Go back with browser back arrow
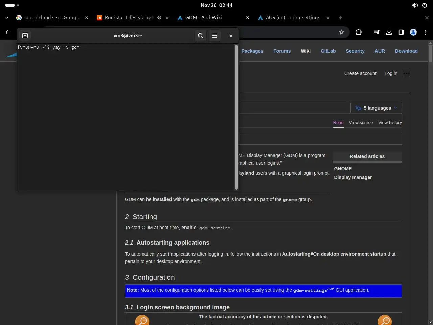The image size is (433, 325). pos(7,32)
